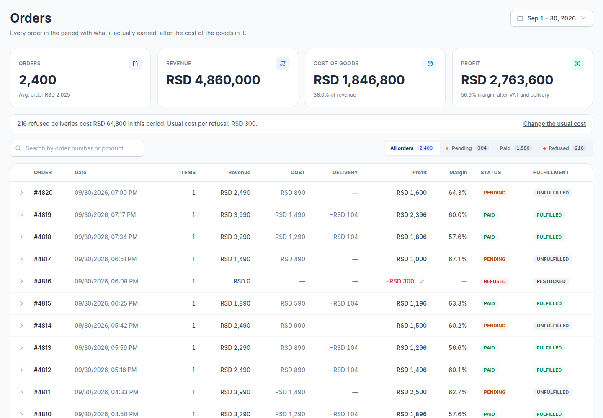Image resolution: width=603 pixels, height=418 pixels.
Task: Expand order #4816 row details
Action: [21, 281]
